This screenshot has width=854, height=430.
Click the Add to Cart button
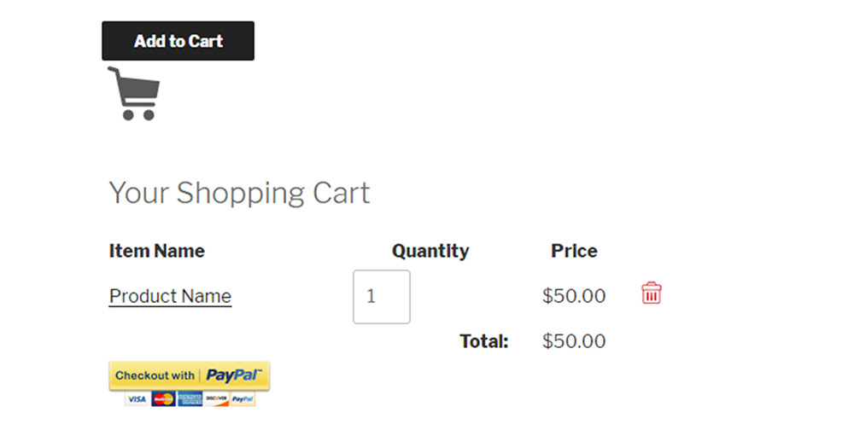[x=178, y=41]
